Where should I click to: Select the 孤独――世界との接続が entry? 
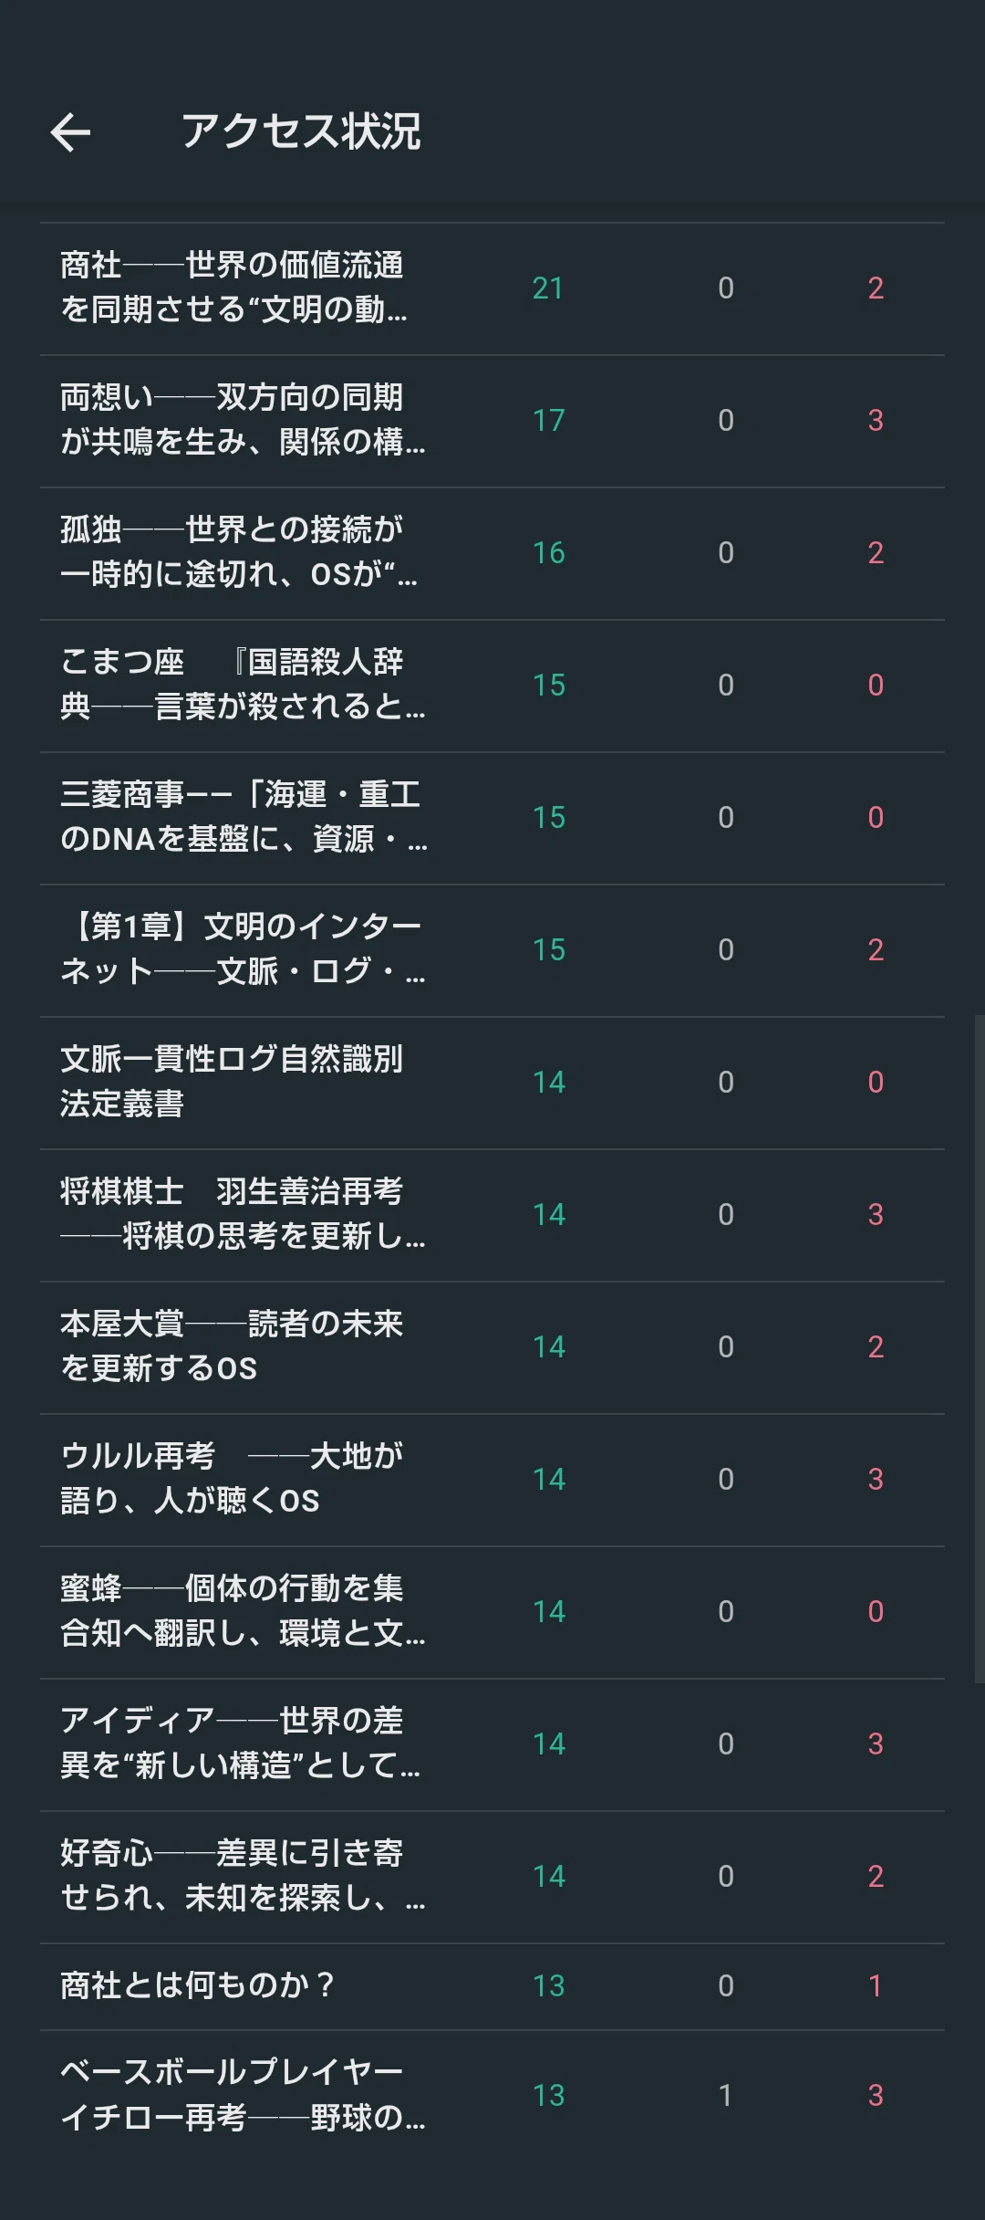tap(493, 553)
